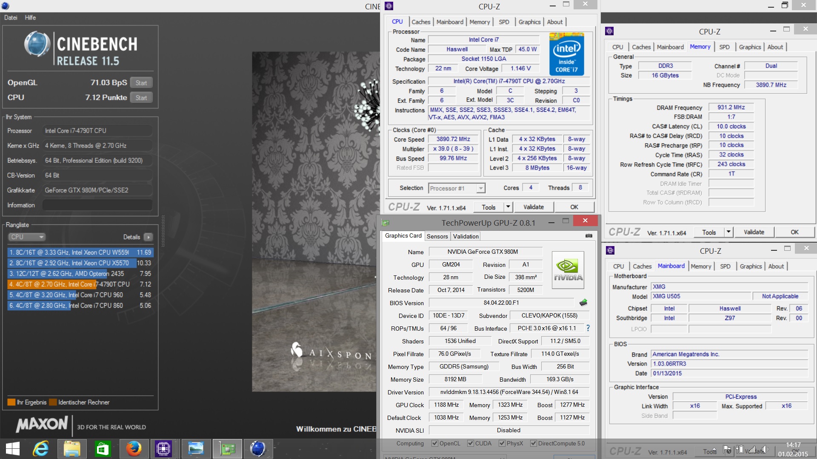Open the Processor #1 selection dropdown
The height and width of the screenshot is (459, 817).
point(457,188)
